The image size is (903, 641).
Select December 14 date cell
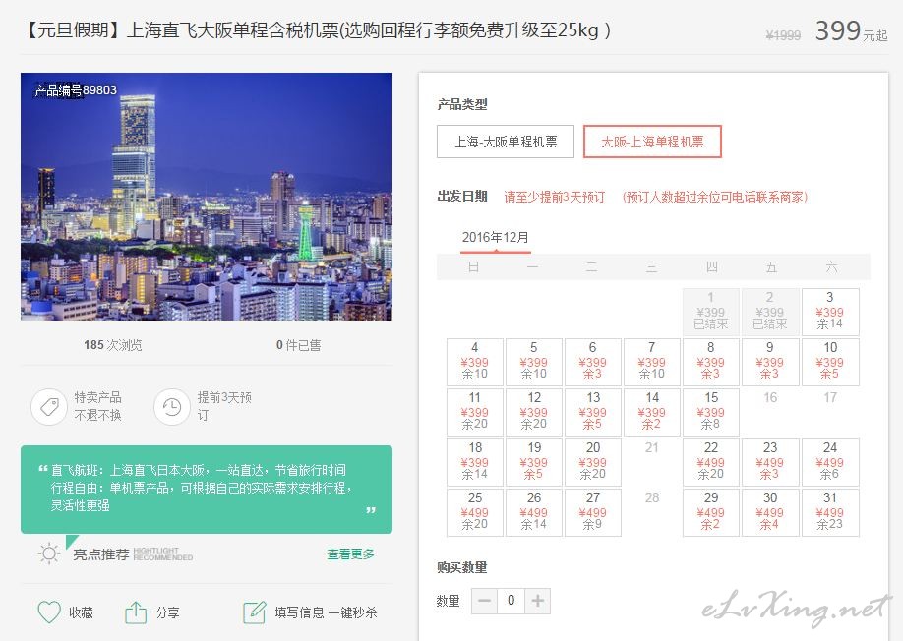click(x=652, y=412)
